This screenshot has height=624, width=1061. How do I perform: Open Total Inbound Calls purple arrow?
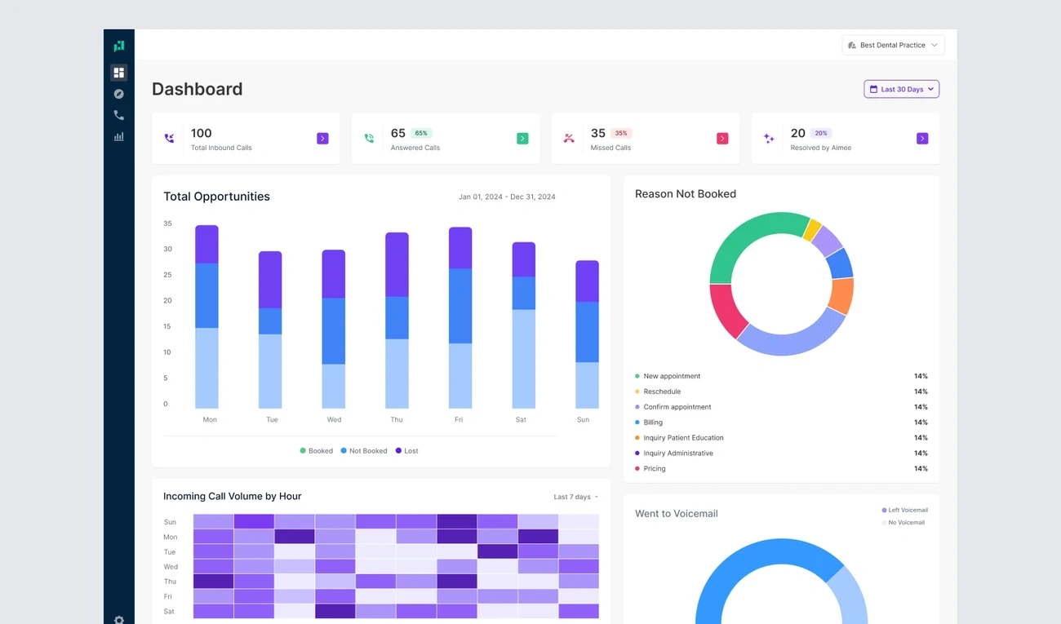[x=322, y=139]
